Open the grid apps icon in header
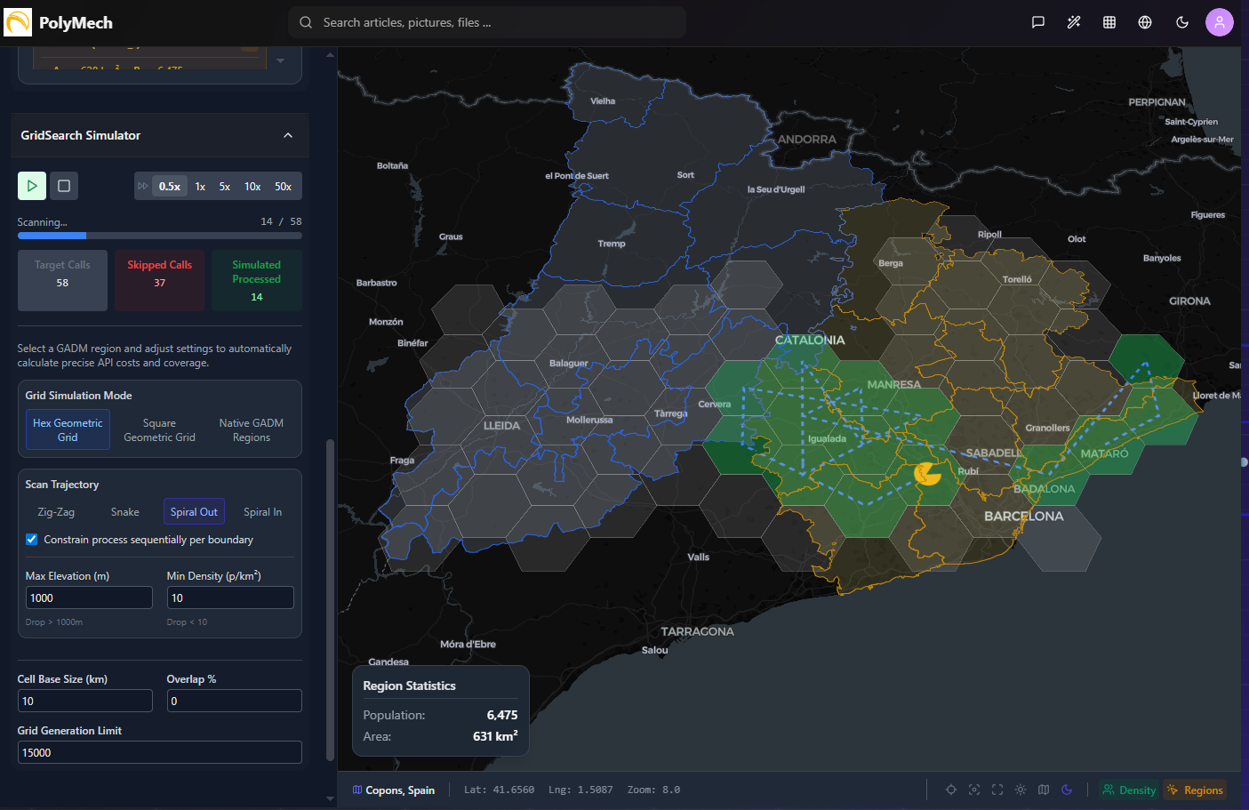Image resolution: width=1249 pixels, height=810 pixels. [1109, 22]
